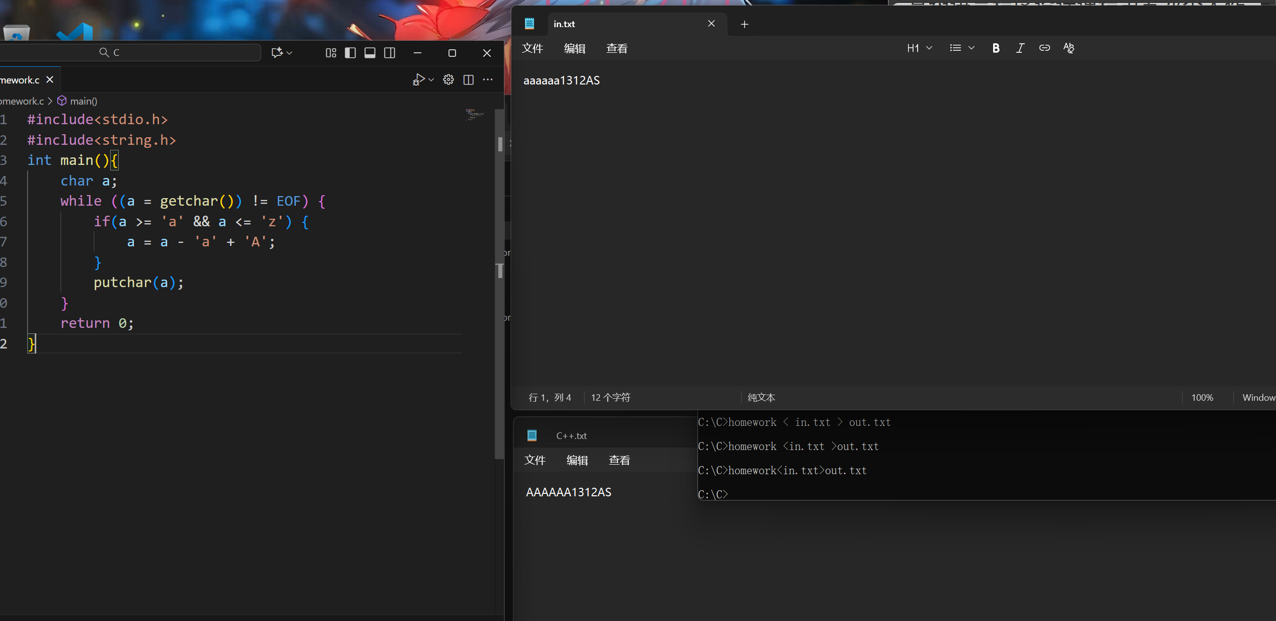
Task: Toggle the primary sidebar visibility
Action: (x=350, y=52)
